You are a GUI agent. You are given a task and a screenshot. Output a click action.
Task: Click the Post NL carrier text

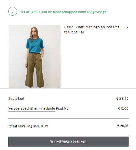pos(62,108)
